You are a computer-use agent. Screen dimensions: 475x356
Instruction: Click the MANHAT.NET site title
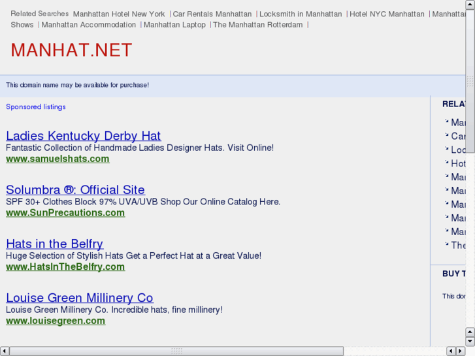pyautogui.click(x=71, y=50)
